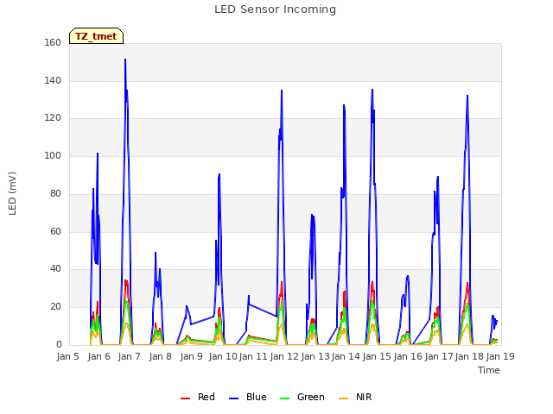The image size is (553, 414).
Task: Click the Jan 5 x-axis tick label
Action: tap(67, 356)
